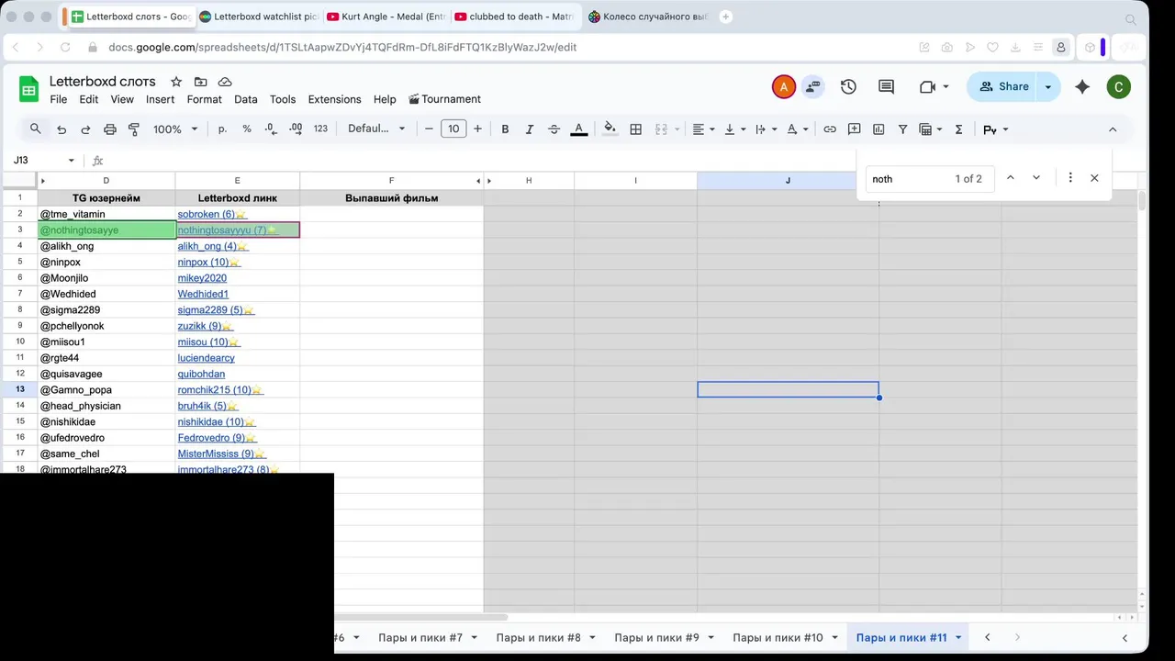
Task: Go to next find result
Action: (x=1036, y=178)
